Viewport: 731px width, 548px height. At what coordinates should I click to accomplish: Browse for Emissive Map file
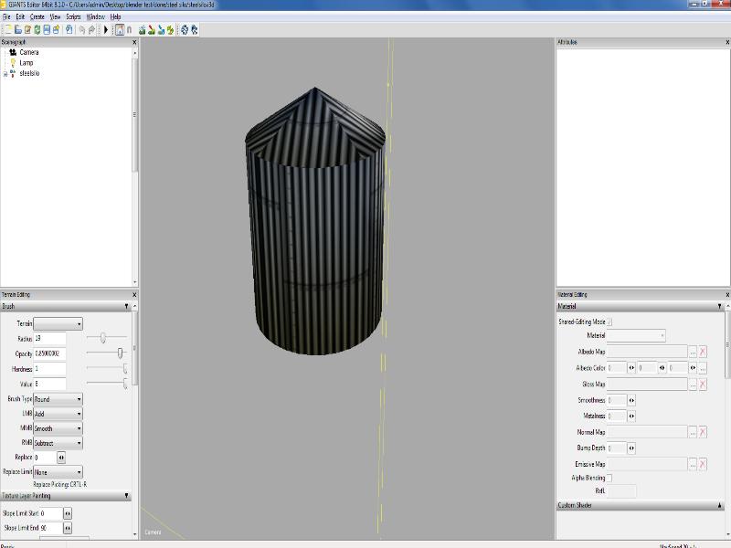coord(693,465)
